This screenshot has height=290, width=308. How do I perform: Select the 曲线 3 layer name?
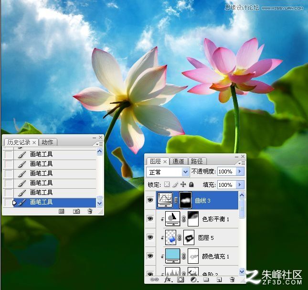(202, 200)
